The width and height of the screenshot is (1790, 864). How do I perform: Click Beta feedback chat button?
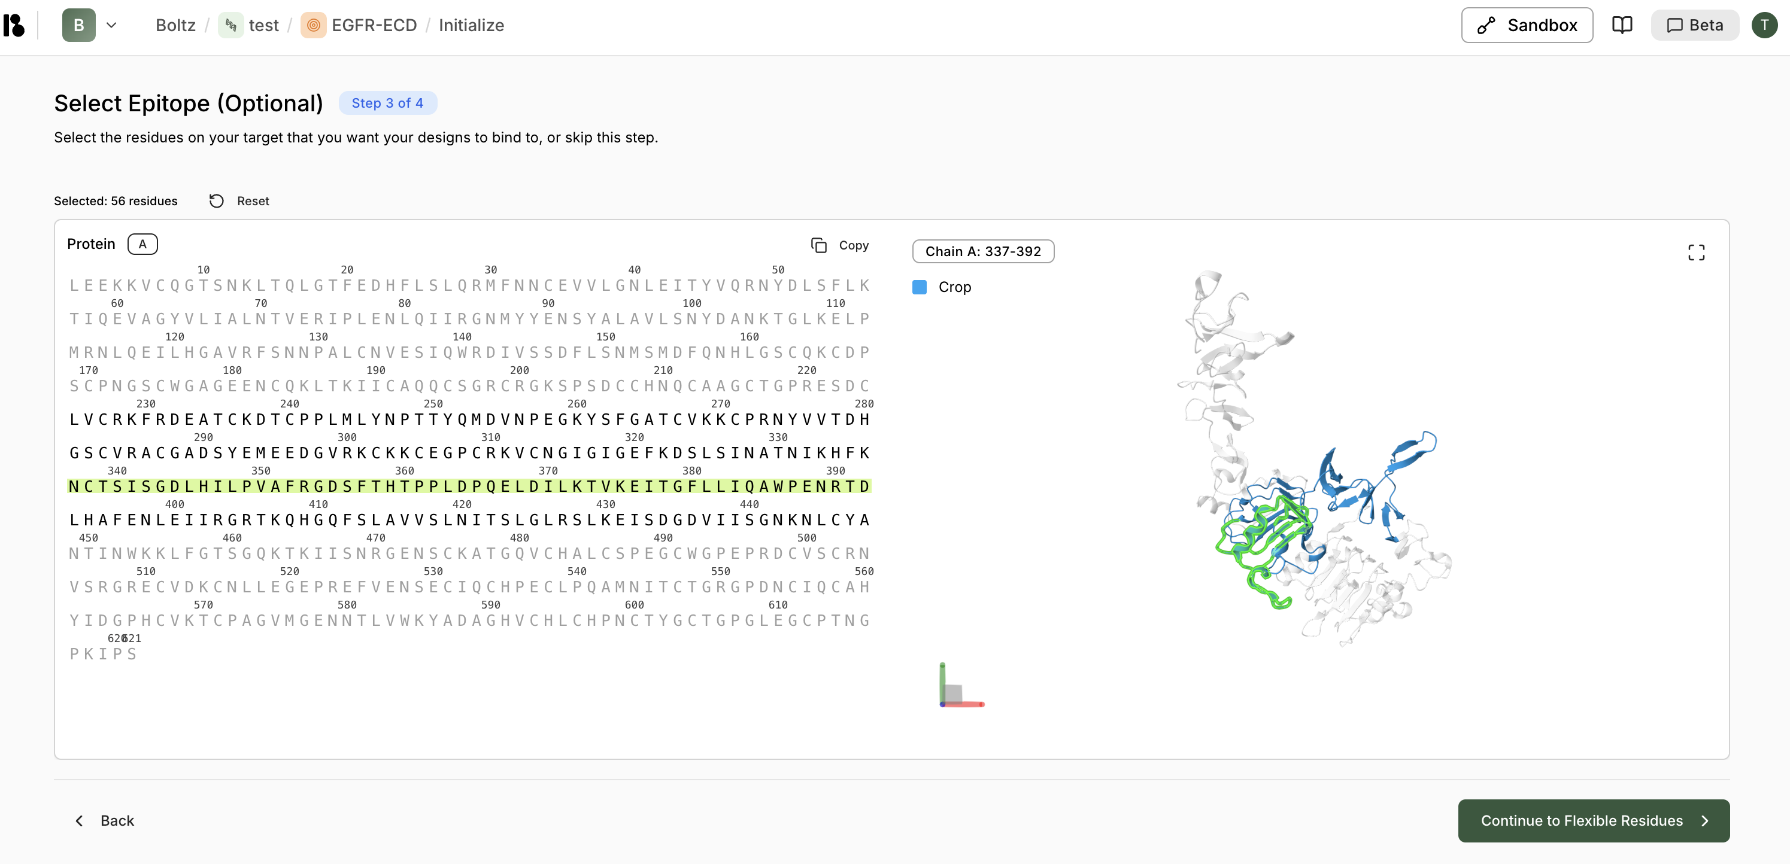click(1695, 25)
